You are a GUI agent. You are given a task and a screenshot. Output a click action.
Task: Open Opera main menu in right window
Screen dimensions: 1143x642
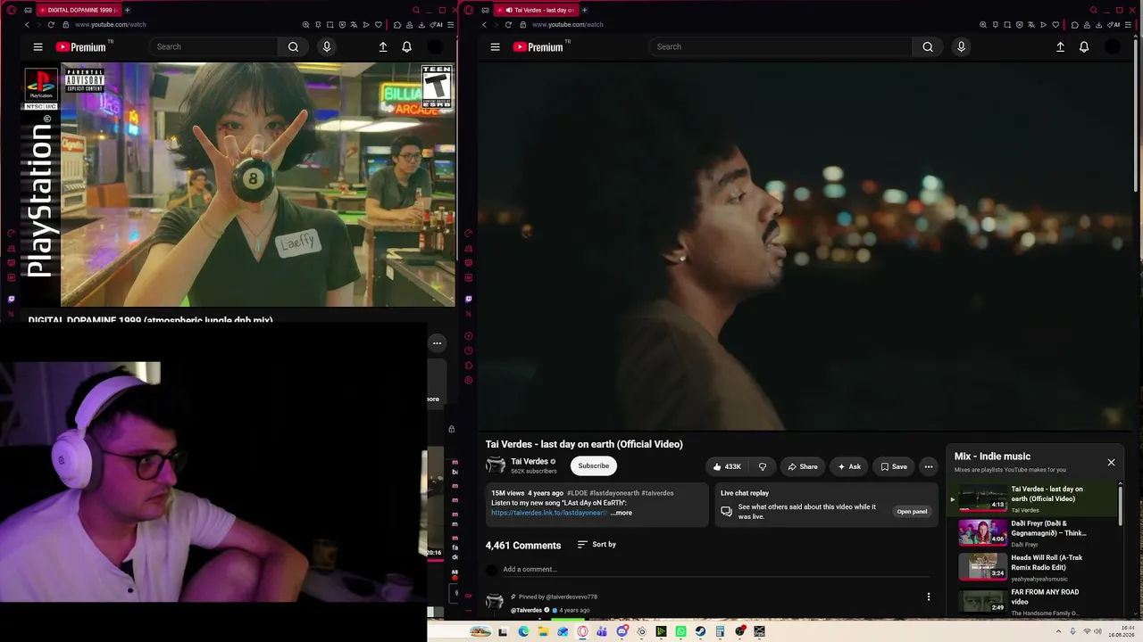click(469, 10)
